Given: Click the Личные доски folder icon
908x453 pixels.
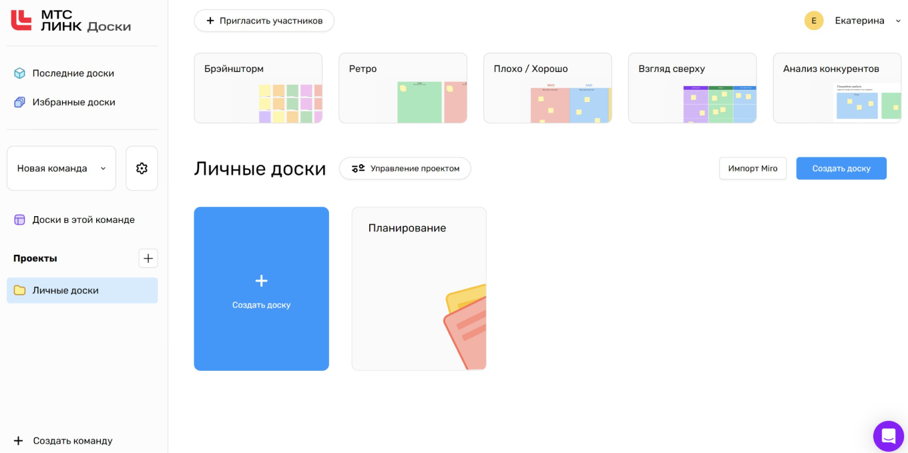Looking at the screenshot, I should coord(19,290).
